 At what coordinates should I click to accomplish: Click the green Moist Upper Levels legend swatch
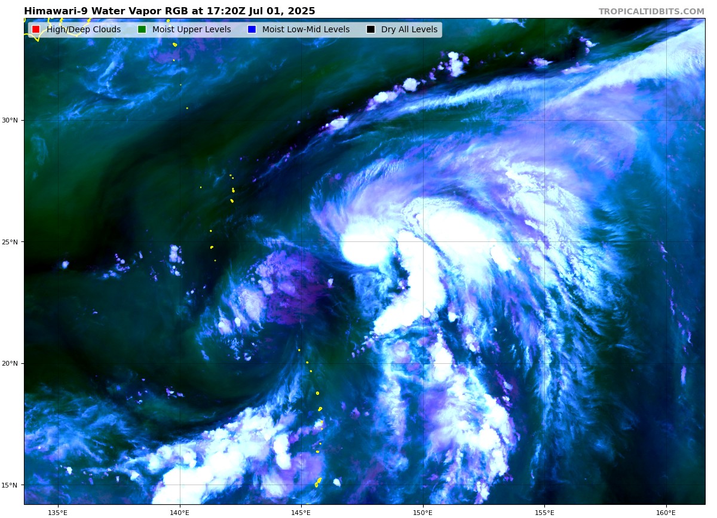pyautogui.click(x=142, y=29)
